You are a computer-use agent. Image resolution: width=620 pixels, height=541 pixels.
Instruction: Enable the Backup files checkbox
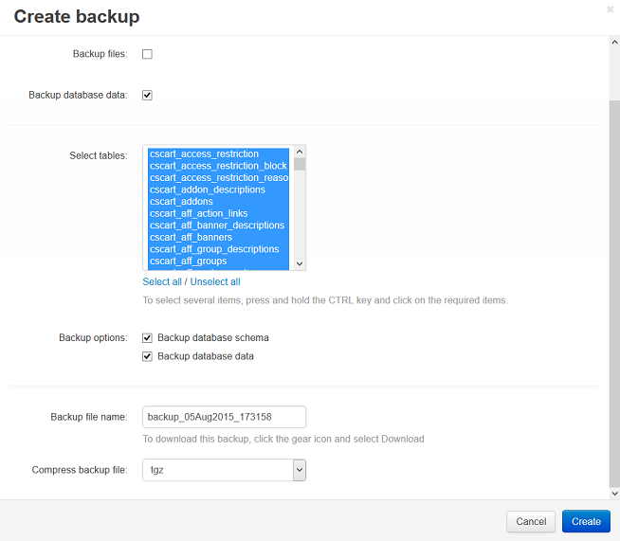[x=147, y=54]
